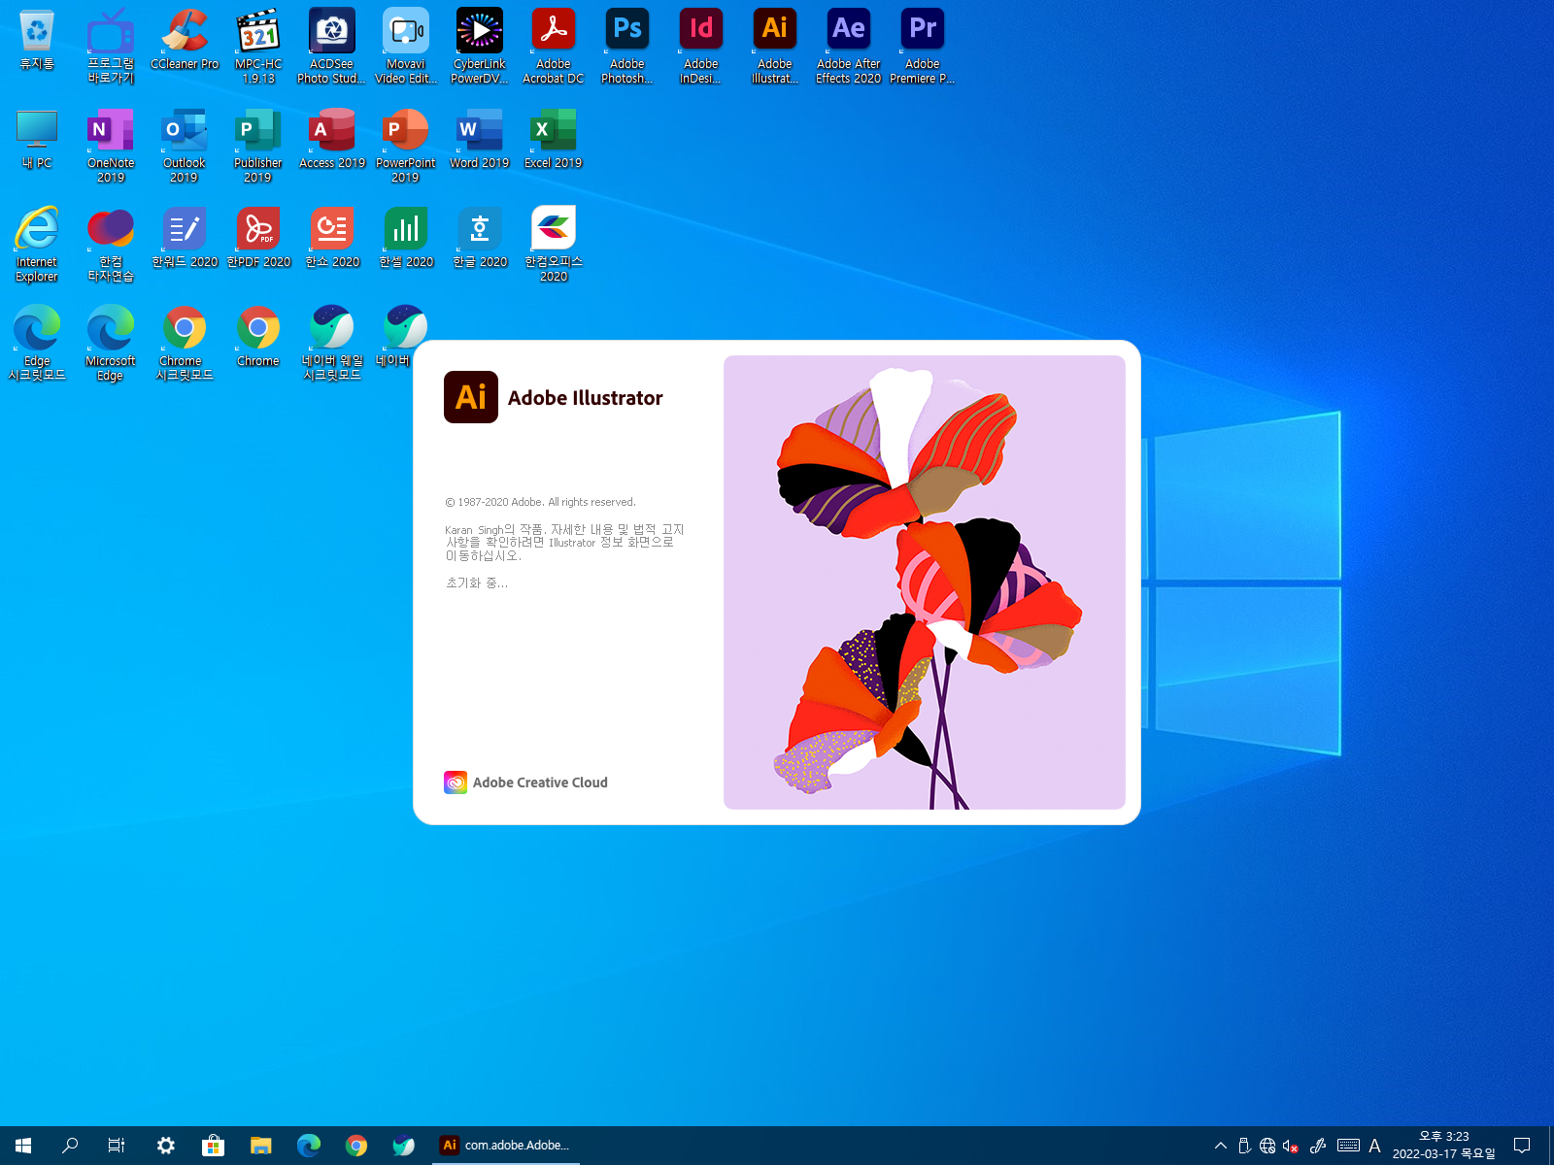Select Edge 시크릿모드 desktop icon
1554x1165 pixels.
click(x=37, y=344)
